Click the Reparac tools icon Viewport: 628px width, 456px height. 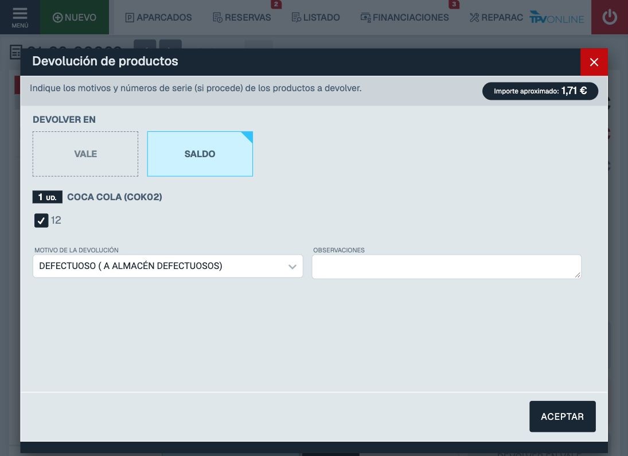(x=474, y=18)
